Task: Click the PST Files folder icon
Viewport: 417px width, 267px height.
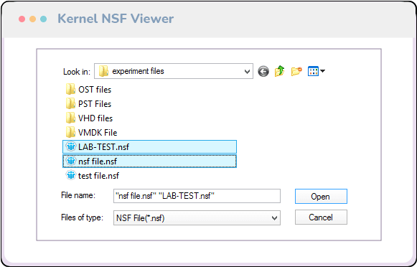Action: (x=70, y=104)
